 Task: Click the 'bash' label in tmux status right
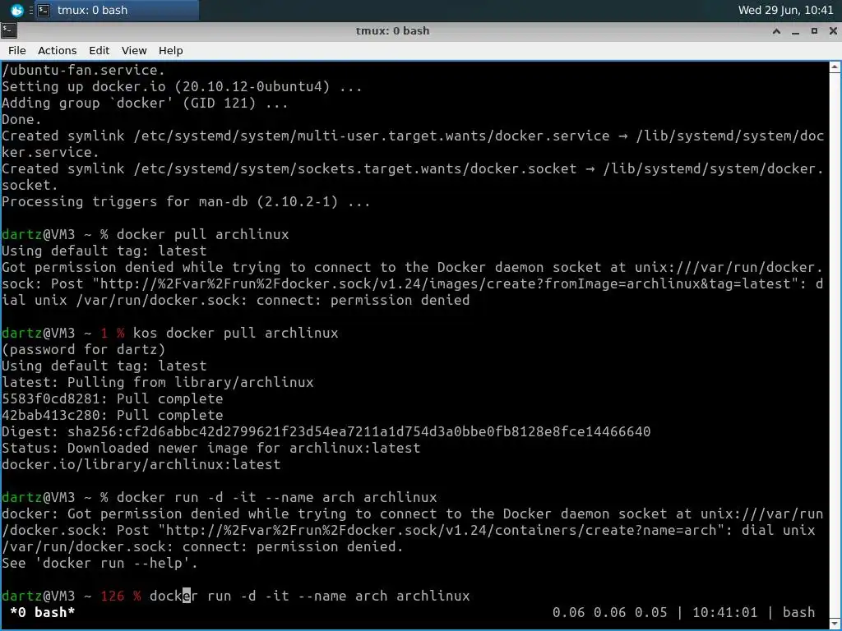[798, 612]
